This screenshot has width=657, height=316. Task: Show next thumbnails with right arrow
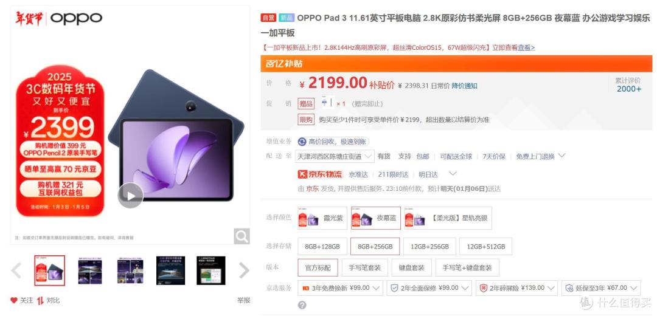[244, 270]
